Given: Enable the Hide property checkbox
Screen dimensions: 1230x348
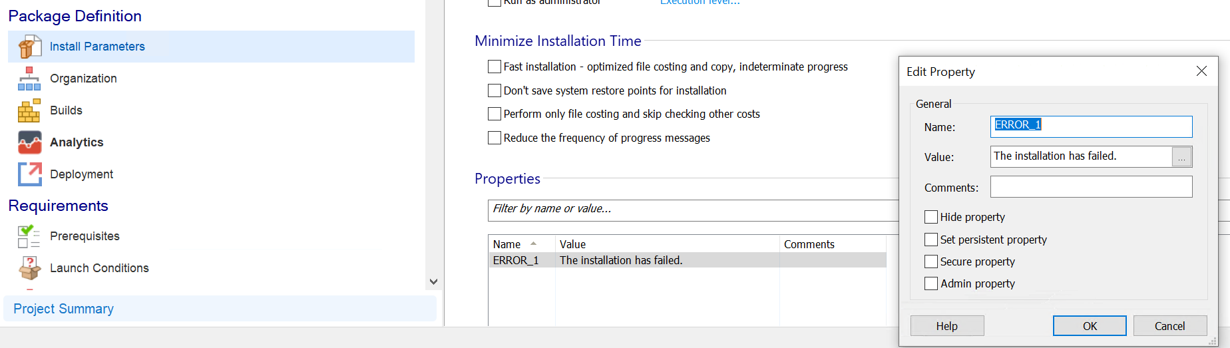Looking at the screenshot, I should click(x=931, y=217).
